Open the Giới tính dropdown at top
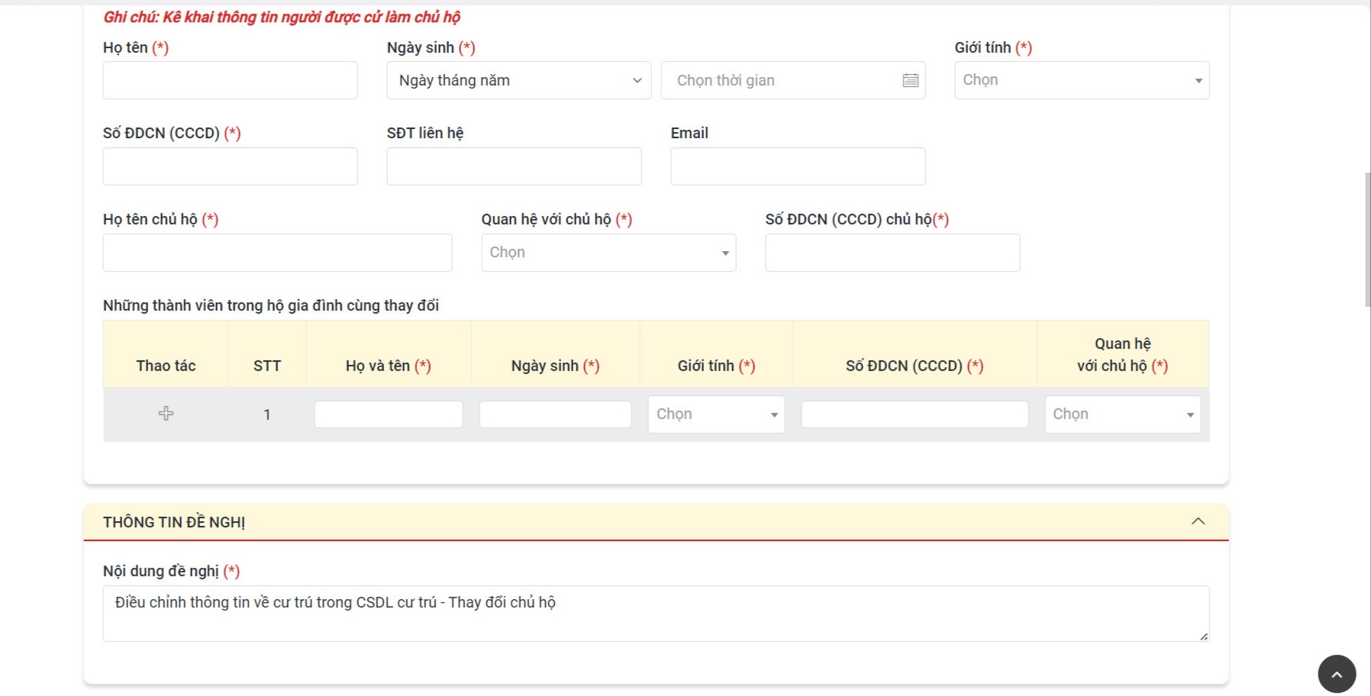Image resolution: width=1371 pixels, height=696 pixels. click(x=1081, y=80)
